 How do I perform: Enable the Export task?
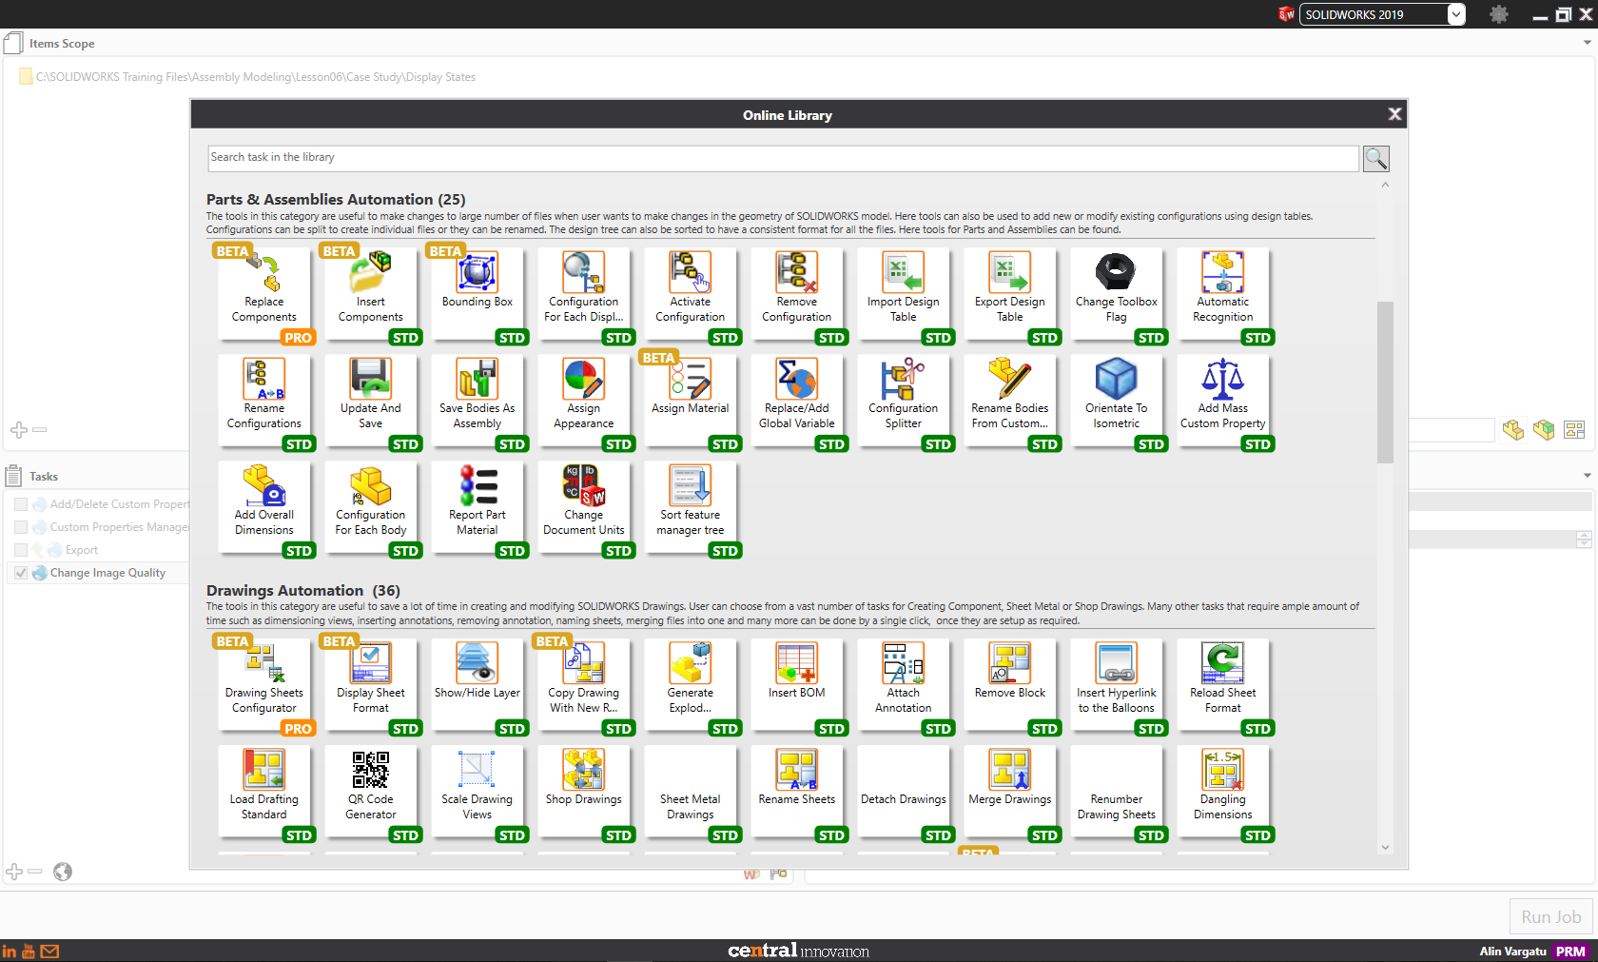click(20, 549)
